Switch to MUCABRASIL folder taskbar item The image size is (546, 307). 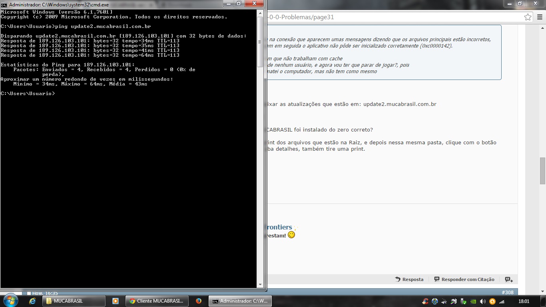tap(74, 301)
